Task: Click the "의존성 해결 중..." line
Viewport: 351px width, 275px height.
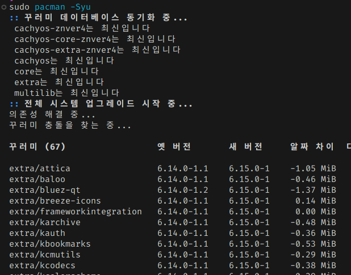Action: point(52,115)
